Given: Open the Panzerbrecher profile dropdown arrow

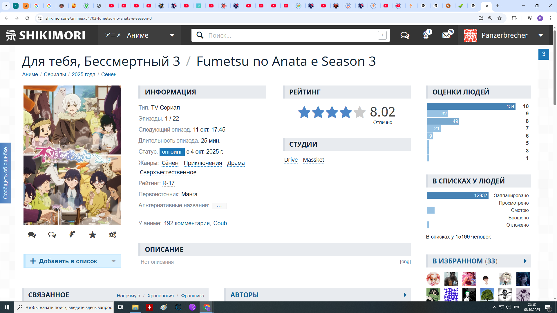Looking at the screenshot, I should pos(541,35).
